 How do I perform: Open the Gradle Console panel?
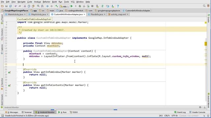tap(197, 112)
